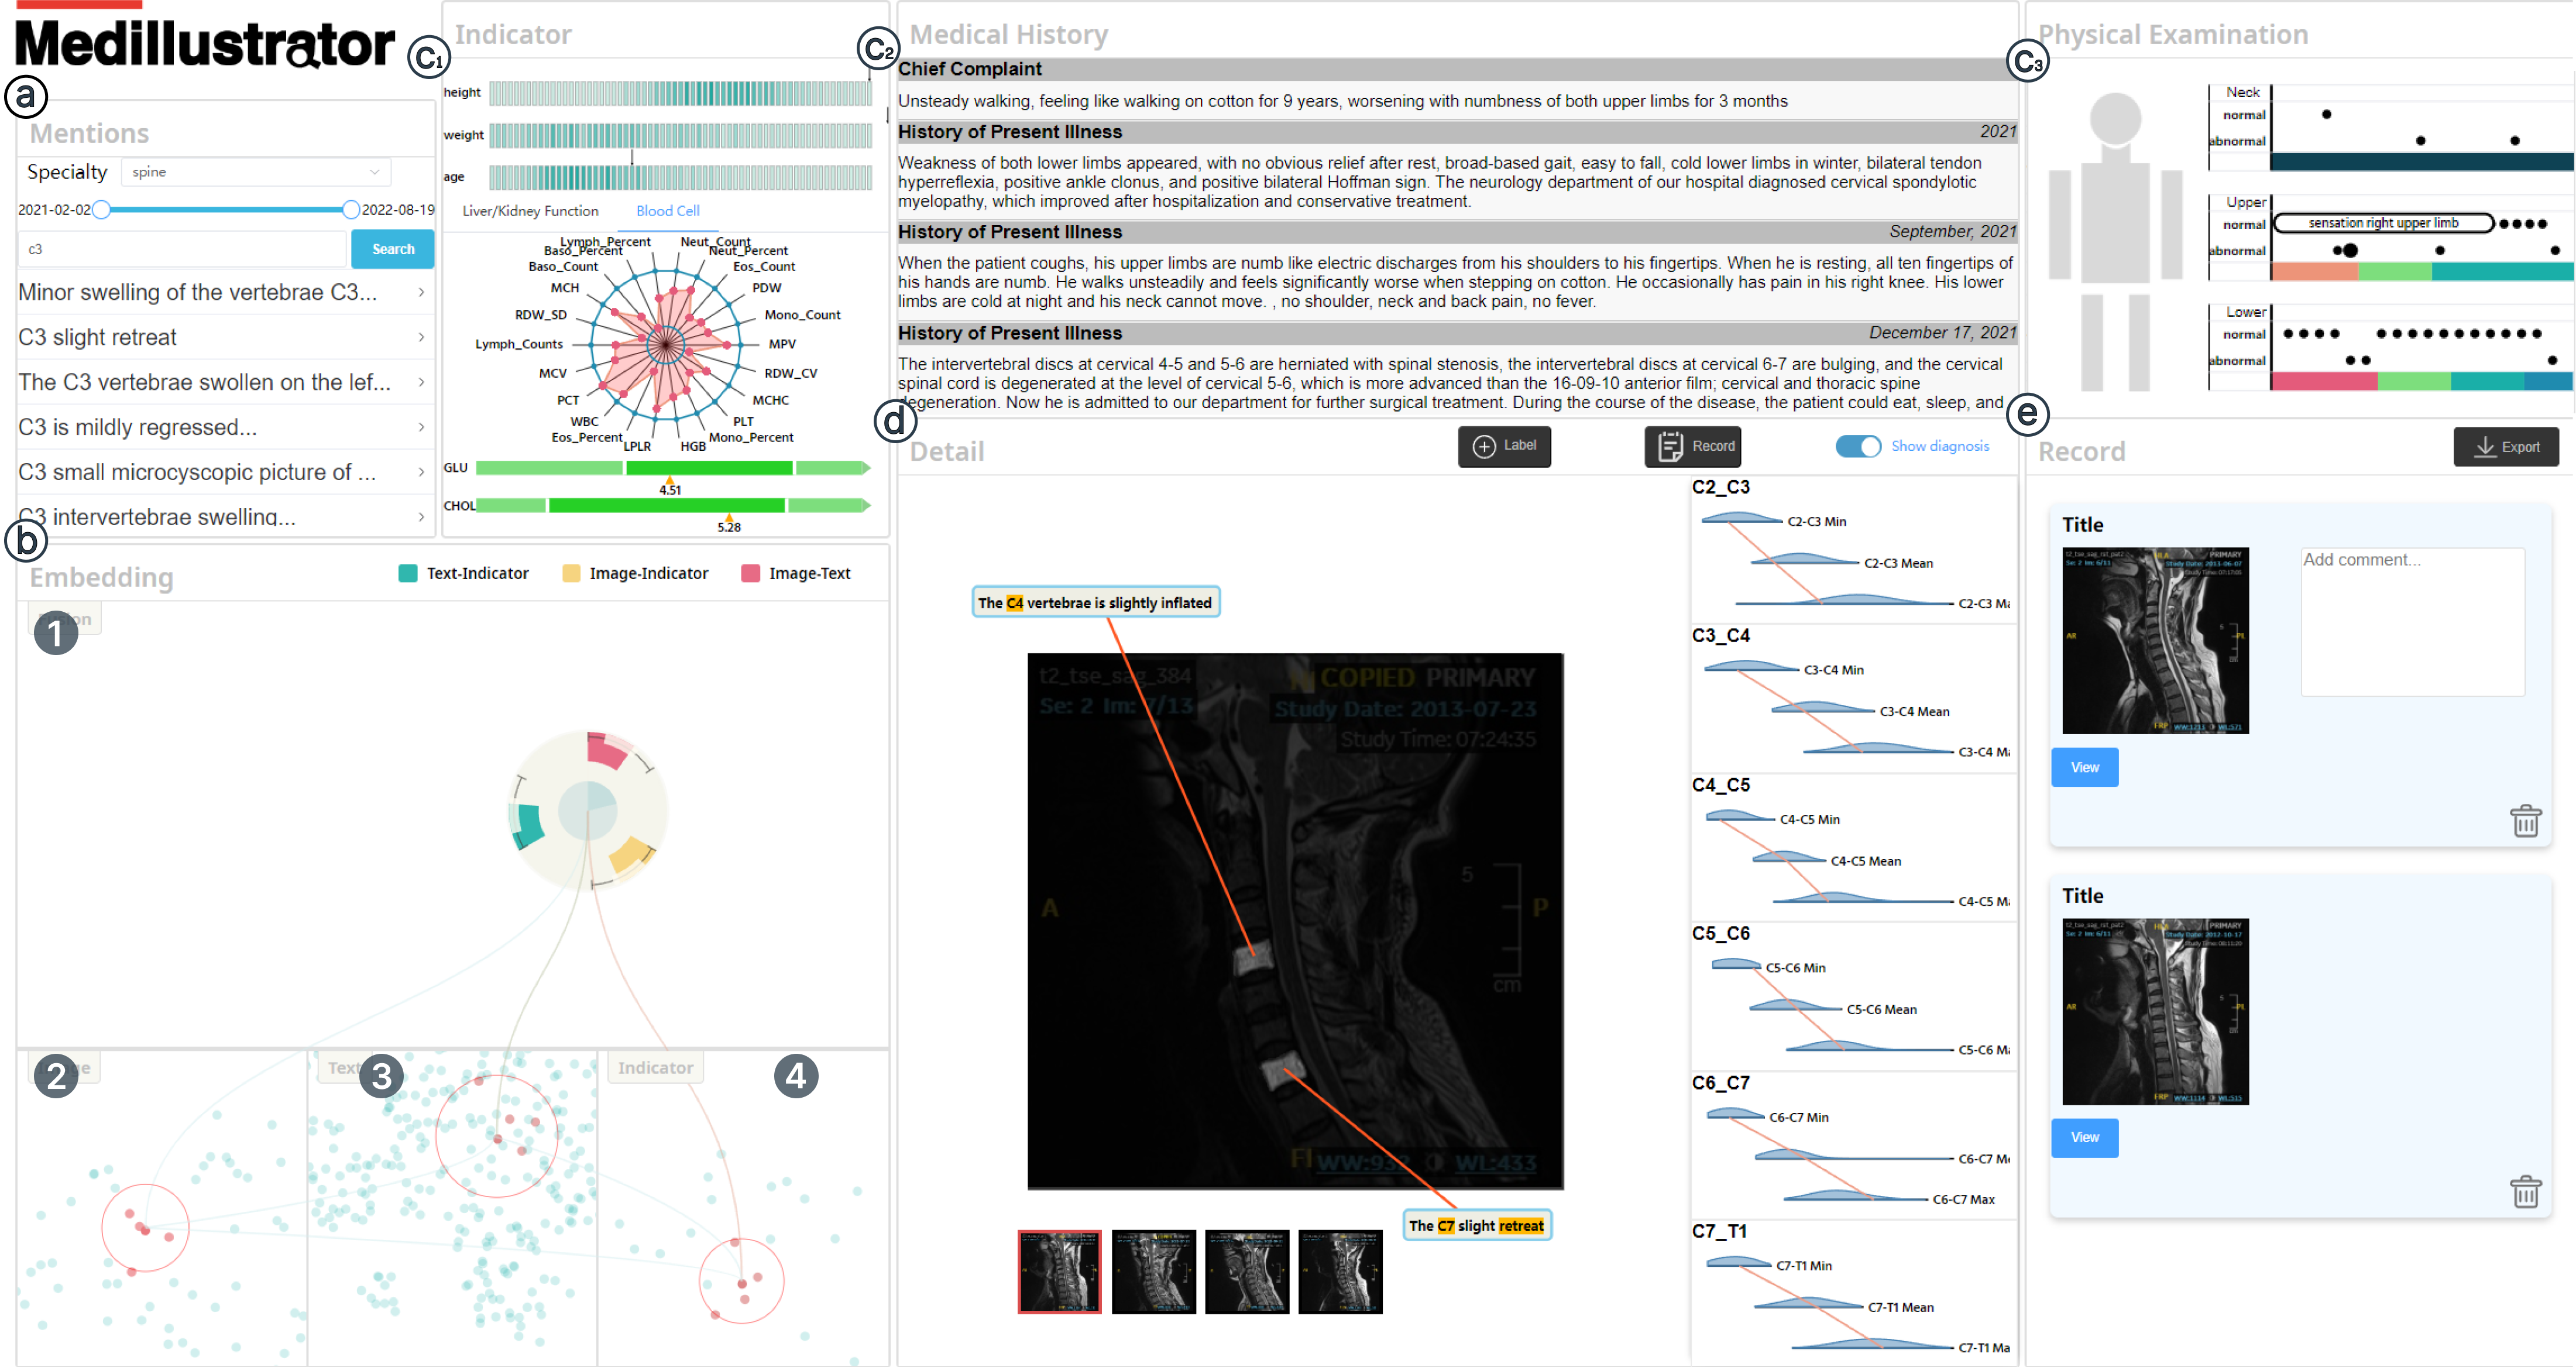The image size is (2576, 1367).
Task: Click the Search button
Action: 392,249
